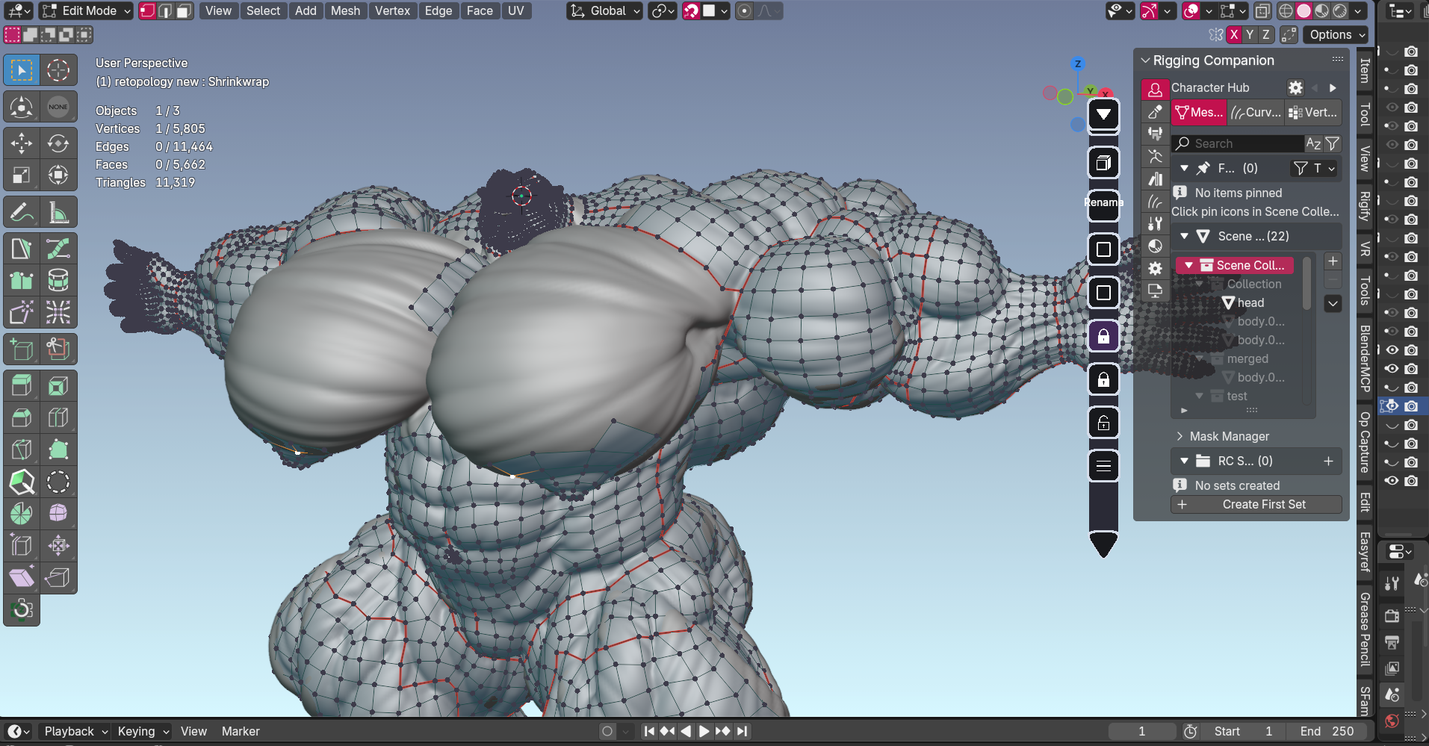This screenshot has height=746, width=1429.
Task: Select the Rotate tool
Action: coord(58,143)
